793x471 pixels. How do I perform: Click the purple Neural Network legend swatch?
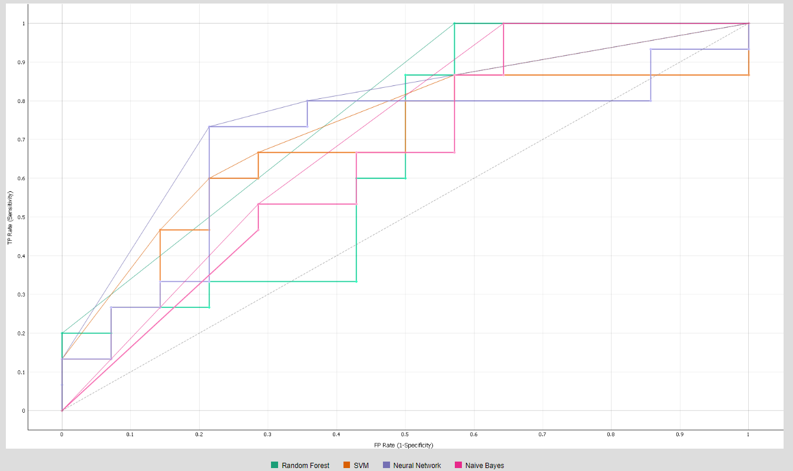click(386, 465)
